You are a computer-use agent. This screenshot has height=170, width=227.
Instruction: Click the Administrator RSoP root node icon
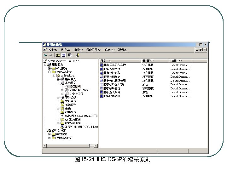[45, 61]
